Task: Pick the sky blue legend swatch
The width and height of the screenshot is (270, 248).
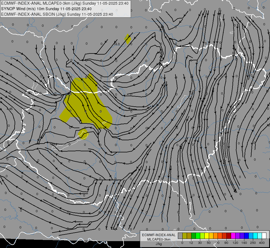Action: coord(251,236)
